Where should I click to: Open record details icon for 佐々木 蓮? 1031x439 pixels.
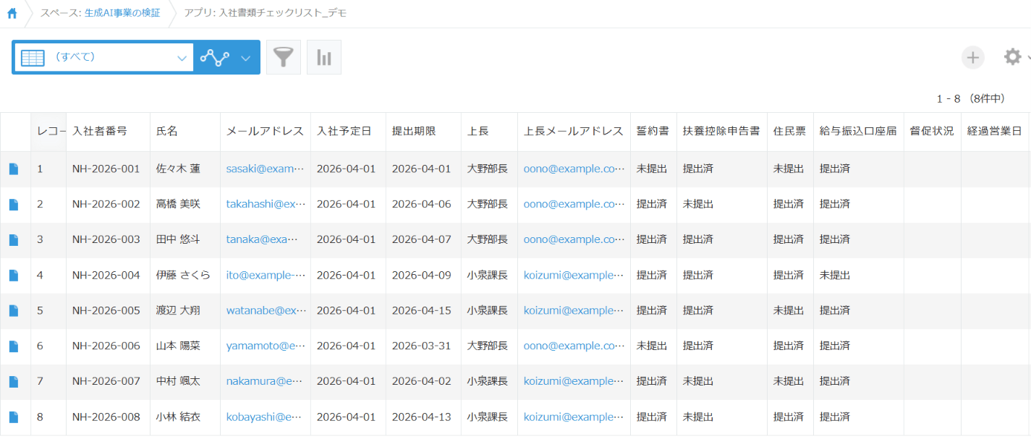(14, 169)
